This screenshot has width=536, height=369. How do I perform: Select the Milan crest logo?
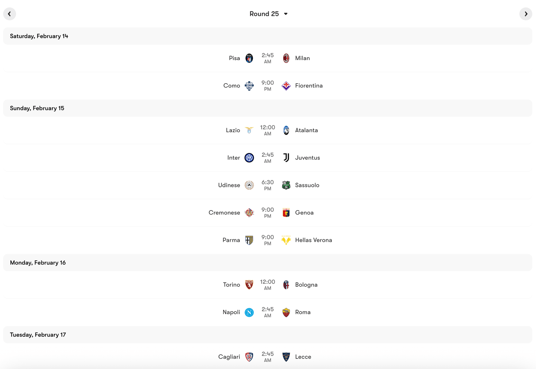pos(286,58)
